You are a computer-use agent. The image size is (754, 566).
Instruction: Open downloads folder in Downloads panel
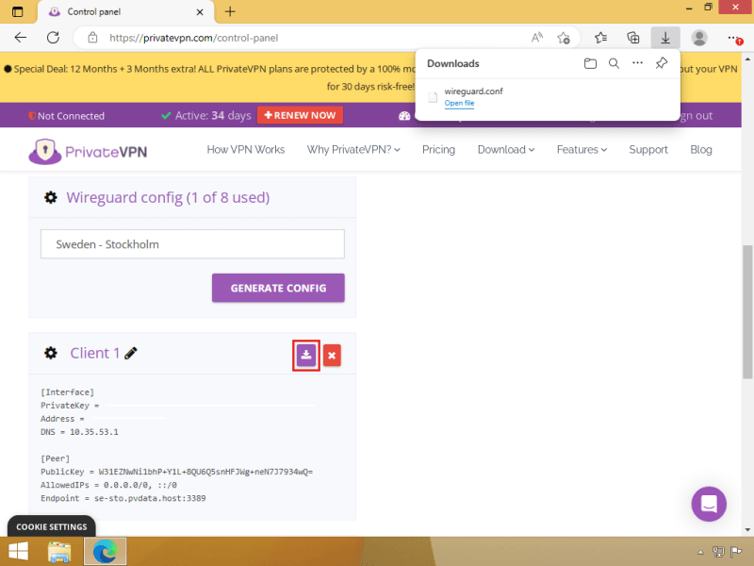[590, 63]
